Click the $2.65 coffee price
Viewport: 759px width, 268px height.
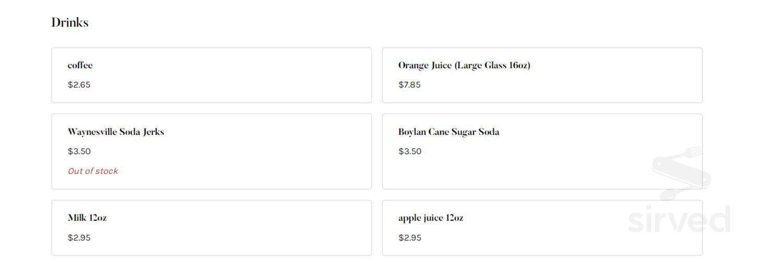coord(79,85)
